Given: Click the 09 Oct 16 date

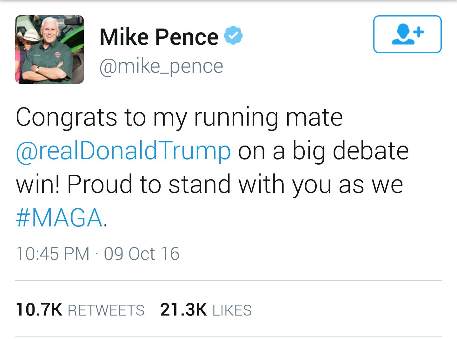Looking at the screenshot, I should 142,254.
